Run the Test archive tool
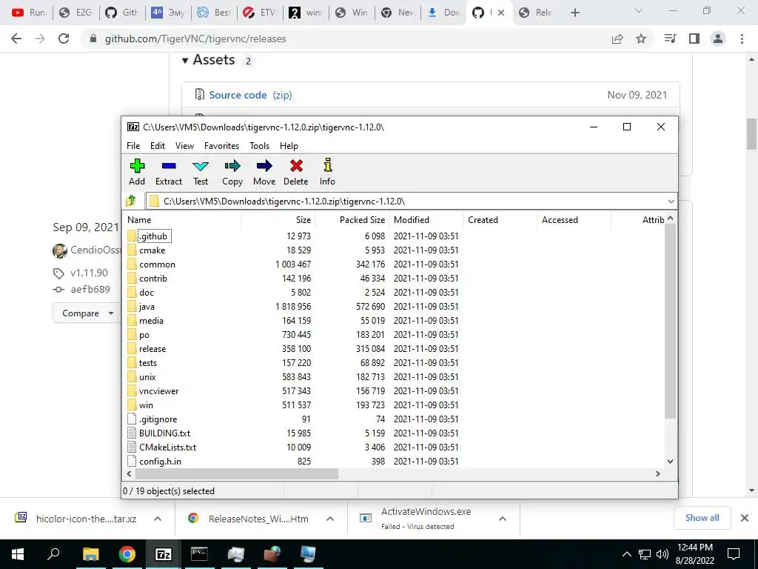Screen dimensions: 758x569 [201, 172]
